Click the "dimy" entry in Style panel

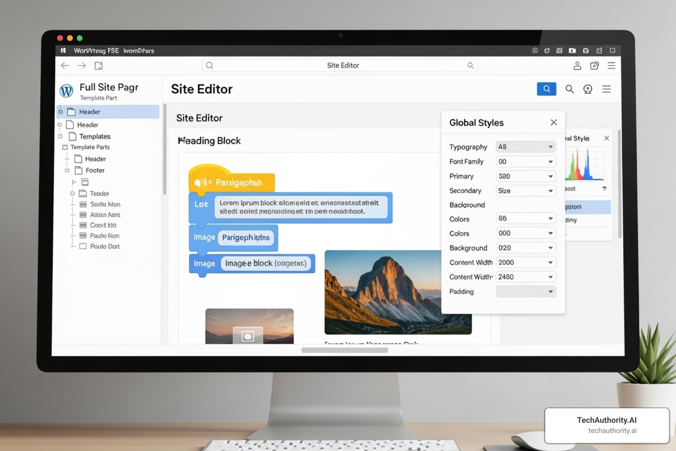click(571, 220)
